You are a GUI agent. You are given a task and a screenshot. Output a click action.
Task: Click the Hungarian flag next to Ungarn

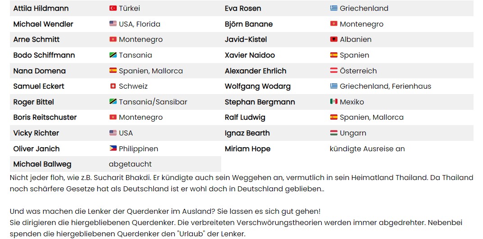coord(333,133)
